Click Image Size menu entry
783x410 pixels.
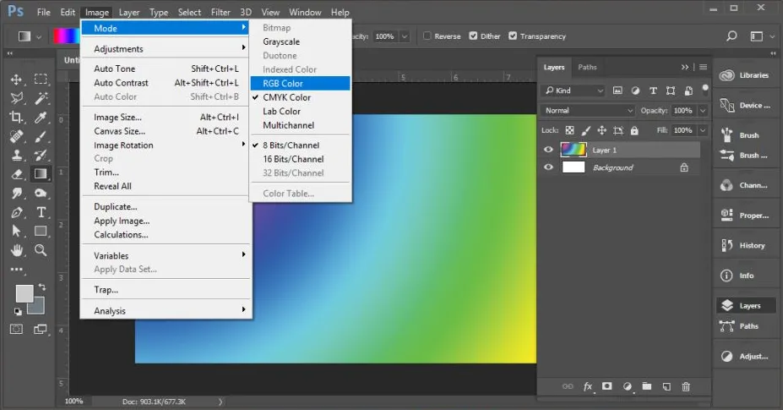(117, 118)
